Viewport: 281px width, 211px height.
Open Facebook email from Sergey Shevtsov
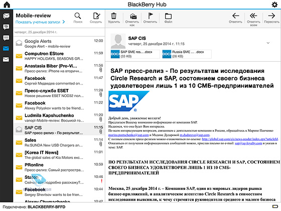(x=59, y=192)
